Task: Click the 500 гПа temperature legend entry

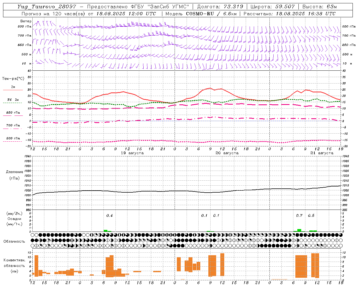Action: tap(13, 138)
